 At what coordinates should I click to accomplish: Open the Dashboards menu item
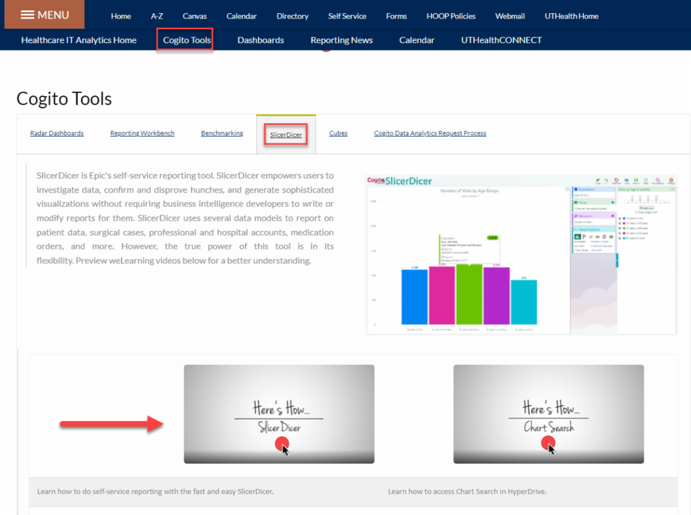[x=260, y=40]
